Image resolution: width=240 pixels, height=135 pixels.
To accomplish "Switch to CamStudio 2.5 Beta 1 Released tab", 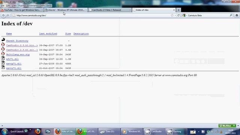I will tap(110, 10).
